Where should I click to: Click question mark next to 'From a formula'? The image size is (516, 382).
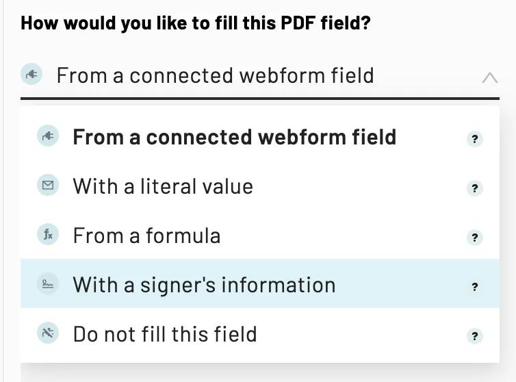(x=474, y=238)
